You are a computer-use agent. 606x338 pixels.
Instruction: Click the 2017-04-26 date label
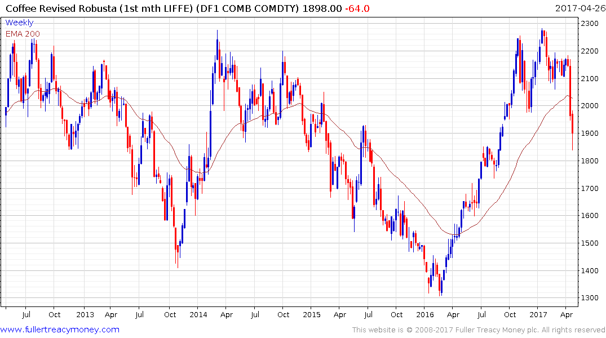click(x=580, y=8)
